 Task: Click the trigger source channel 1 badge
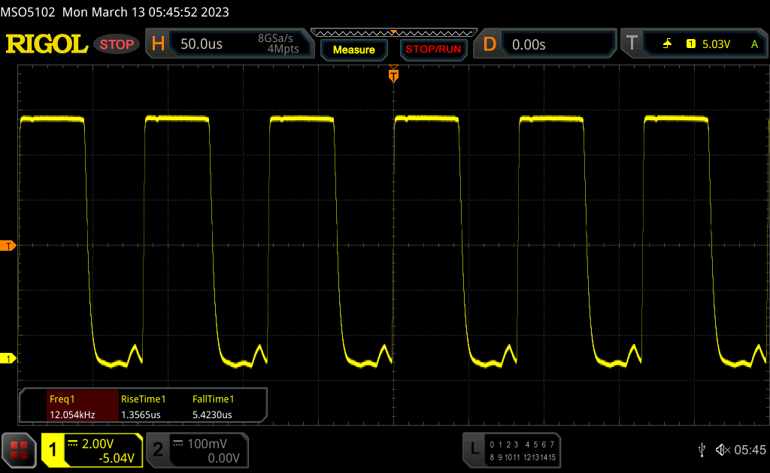[691, 44]
